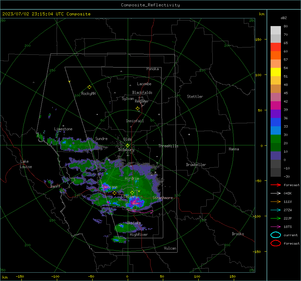Click the Sylvan label

[128, 99]
